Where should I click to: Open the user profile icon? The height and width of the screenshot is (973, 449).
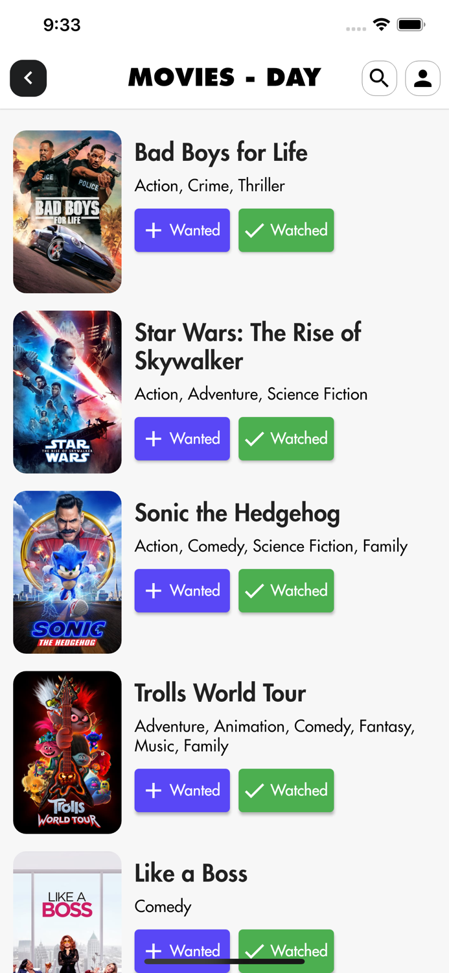coord(422,78)
